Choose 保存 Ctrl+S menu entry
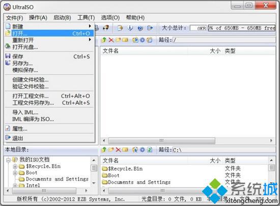This screenshot has width=280, height=206. click(x=49, y=56)
